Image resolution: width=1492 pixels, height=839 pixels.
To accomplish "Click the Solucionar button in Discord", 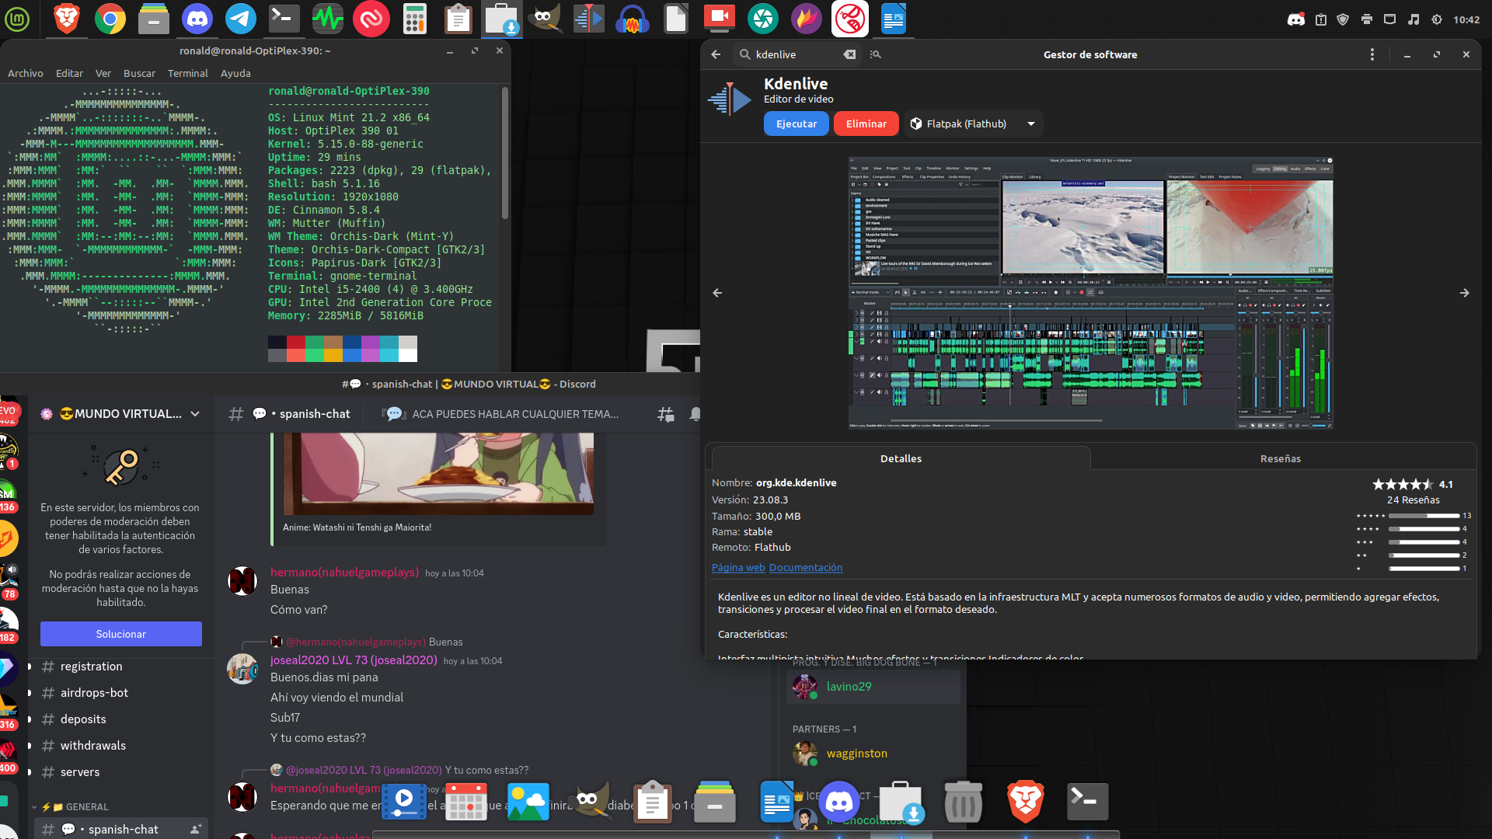I will click(121, 634).
